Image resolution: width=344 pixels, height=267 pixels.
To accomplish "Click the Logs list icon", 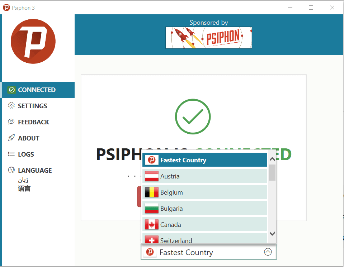I will (11, 154).
